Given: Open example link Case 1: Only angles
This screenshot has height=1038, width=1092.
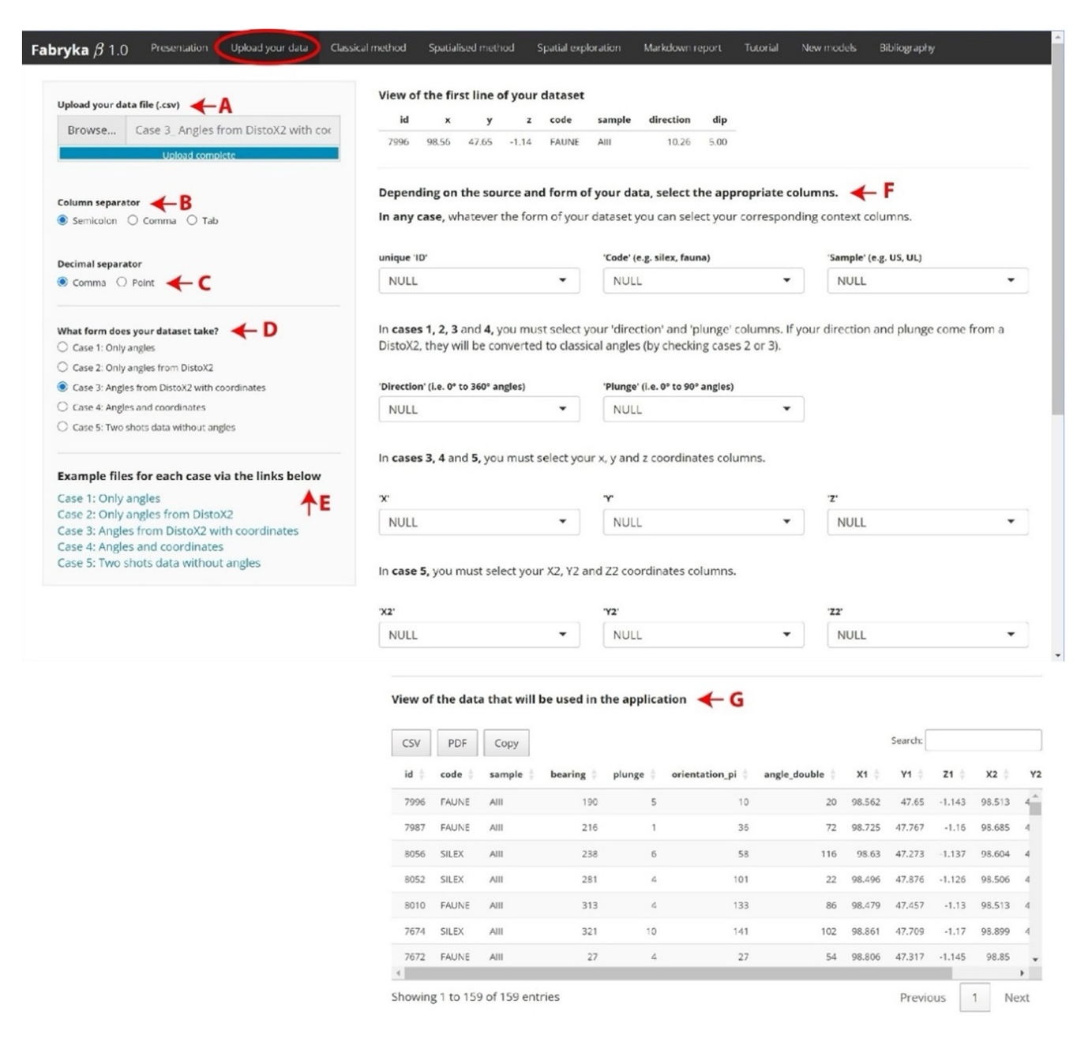Looking at the screenshot, I should point(108,498).
